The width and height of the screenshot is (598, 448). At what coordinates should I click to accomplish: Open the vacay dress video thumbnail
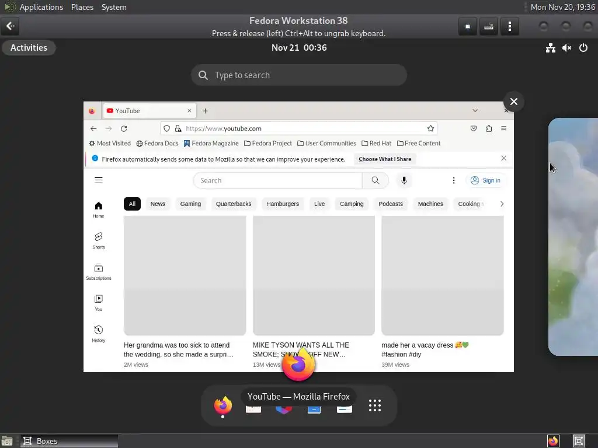point(443,275)
